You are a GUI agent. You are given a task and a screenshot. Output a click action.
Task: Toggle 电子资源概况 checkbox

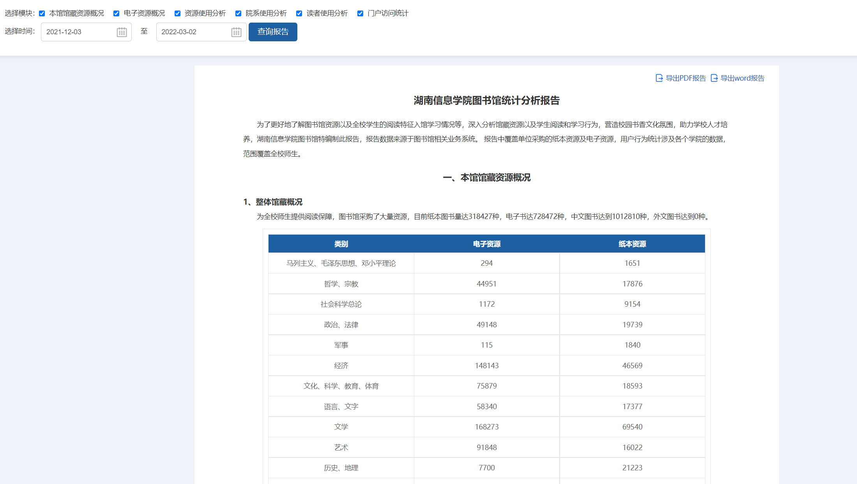click(x=116, y=14)
